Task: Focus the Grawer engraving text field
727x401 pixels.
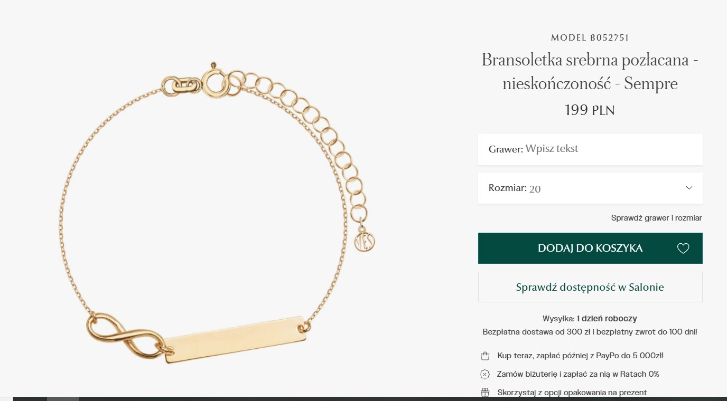Action: (x=590, y=149)
